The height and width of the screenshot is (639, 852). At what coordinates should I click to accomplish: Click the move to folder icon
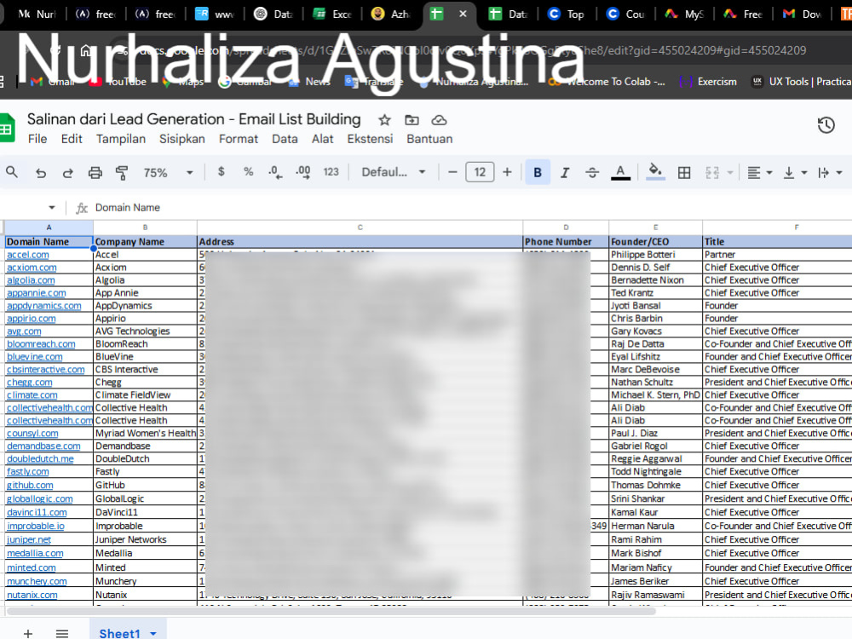point(412,120)
